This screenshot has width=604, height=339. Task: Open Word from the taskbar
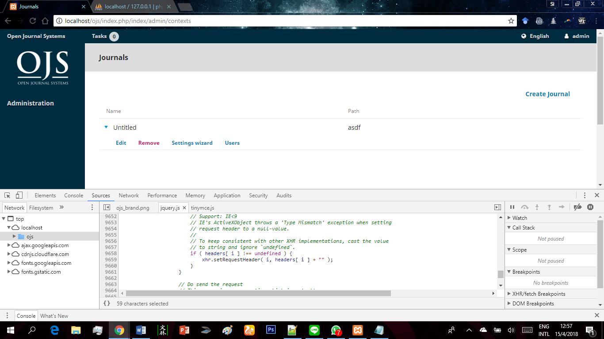point(141,330)
